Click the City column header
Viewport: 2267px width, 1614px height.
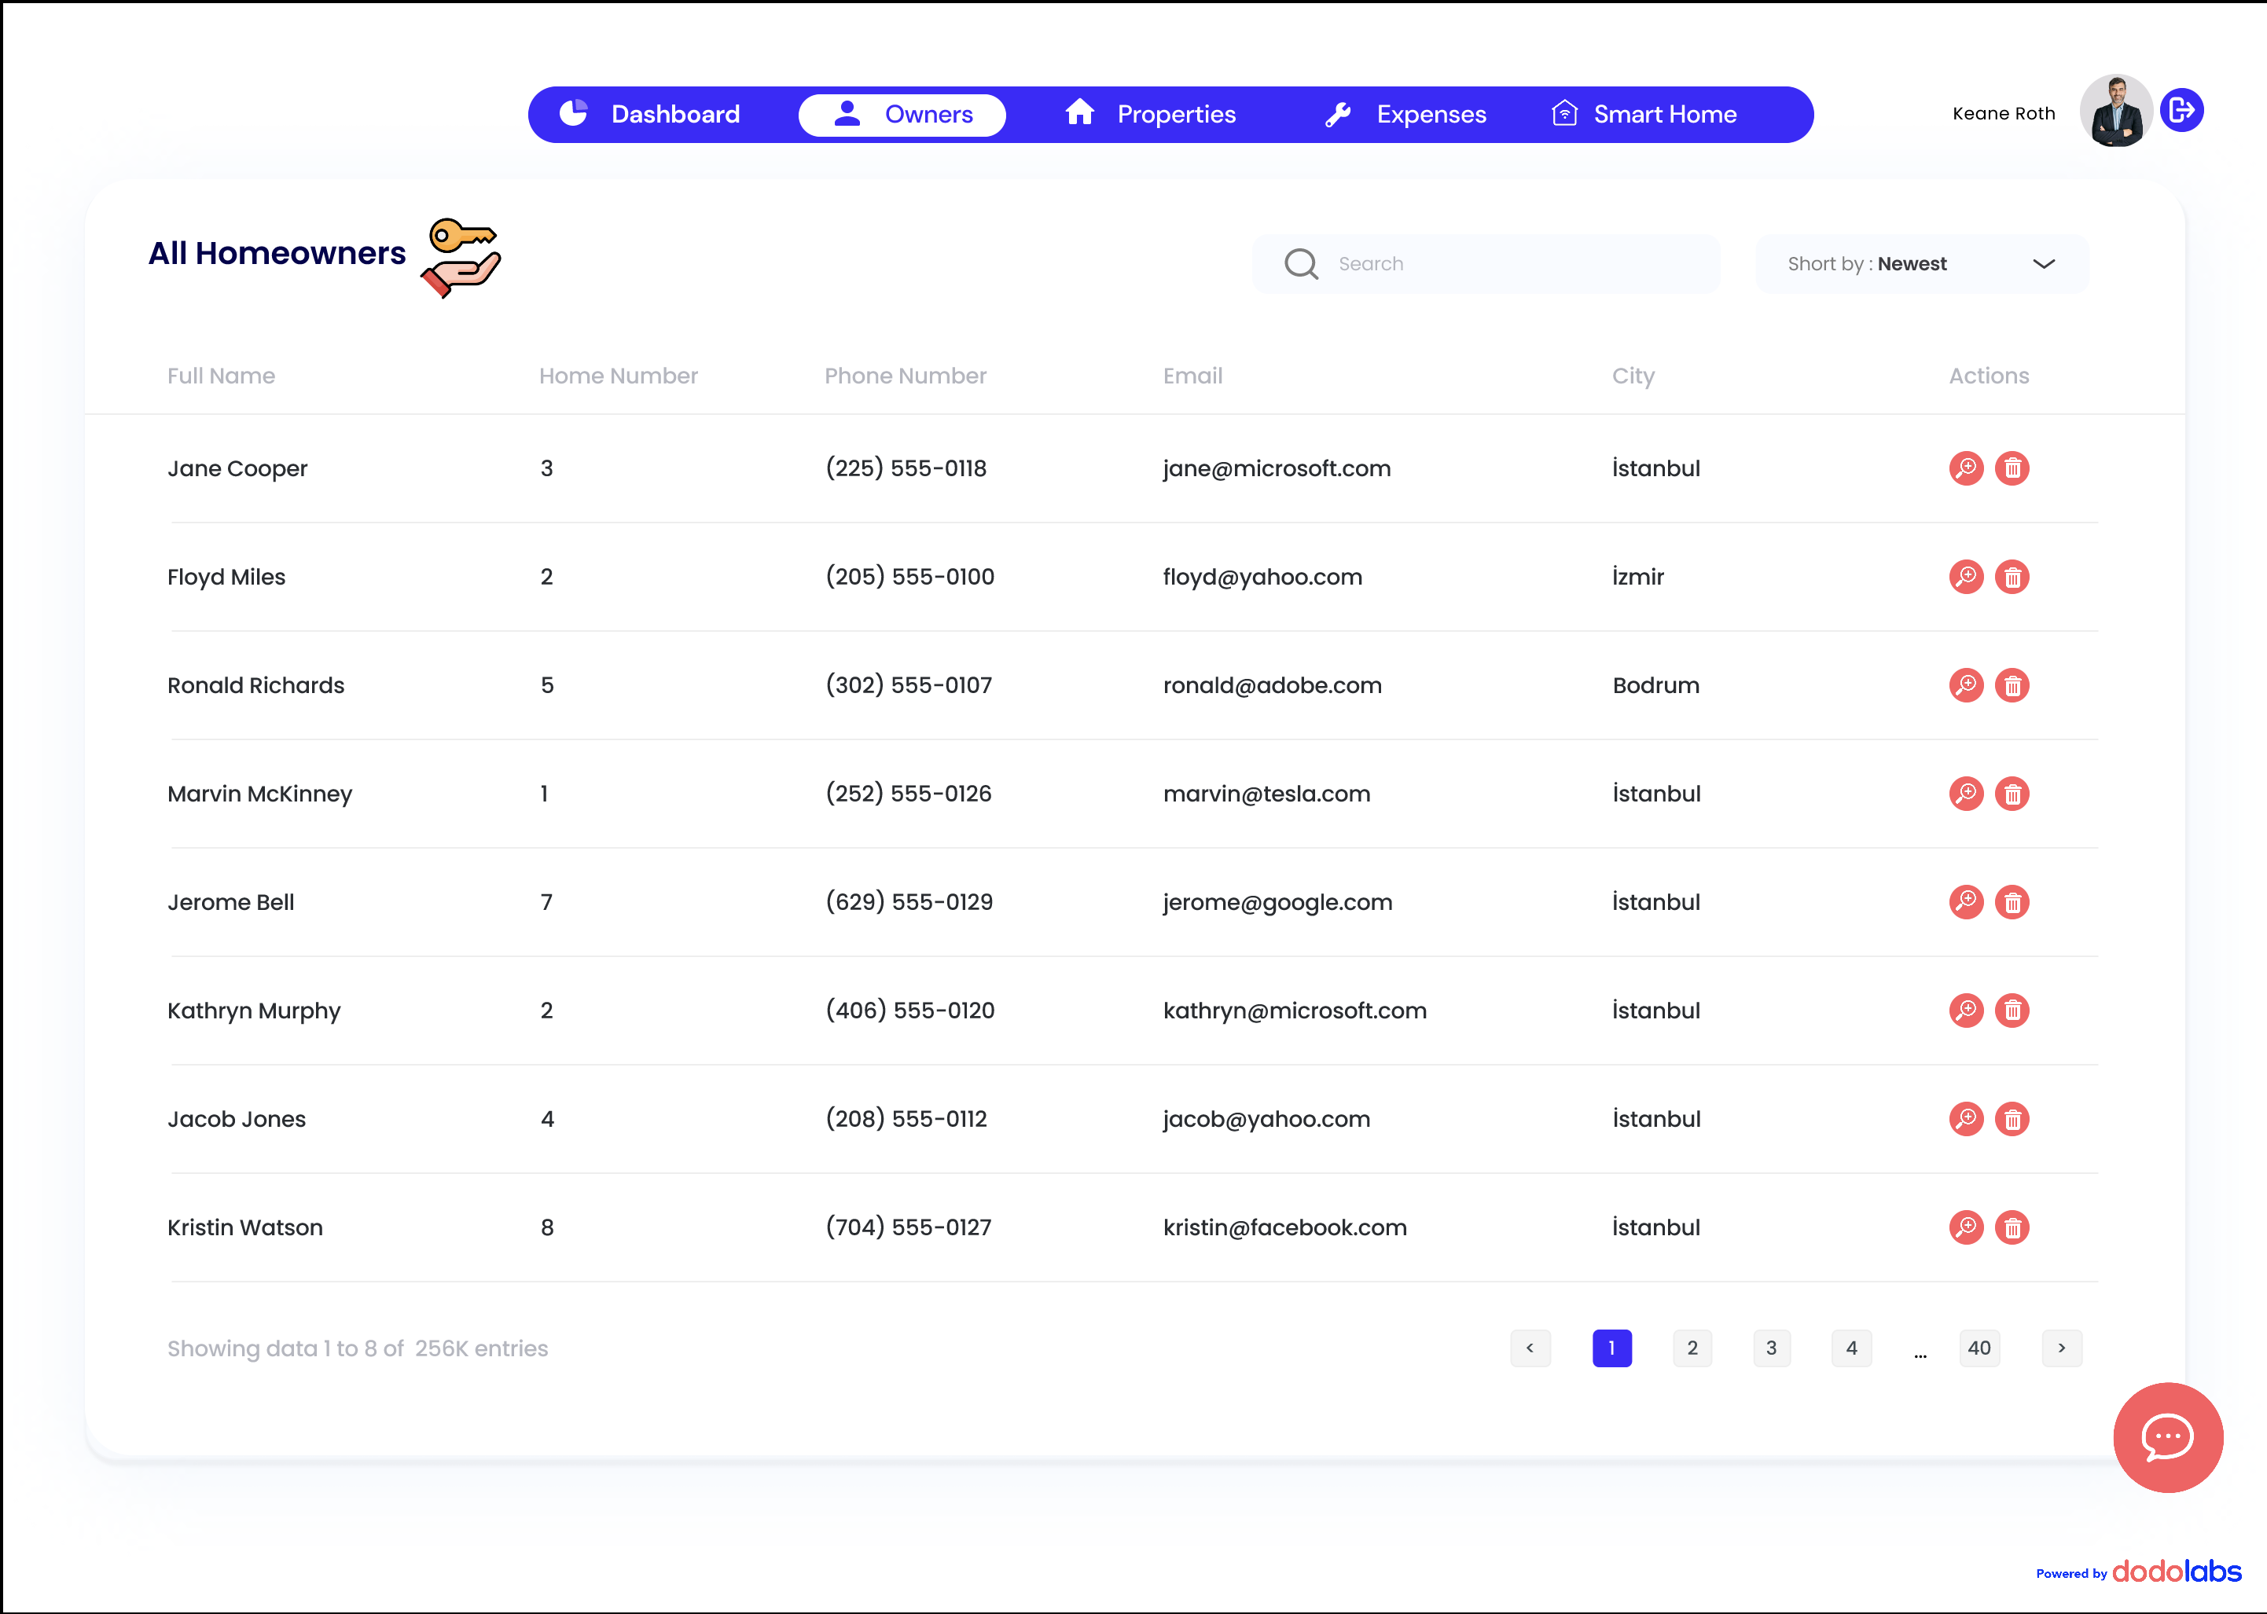click(1633, 376)
